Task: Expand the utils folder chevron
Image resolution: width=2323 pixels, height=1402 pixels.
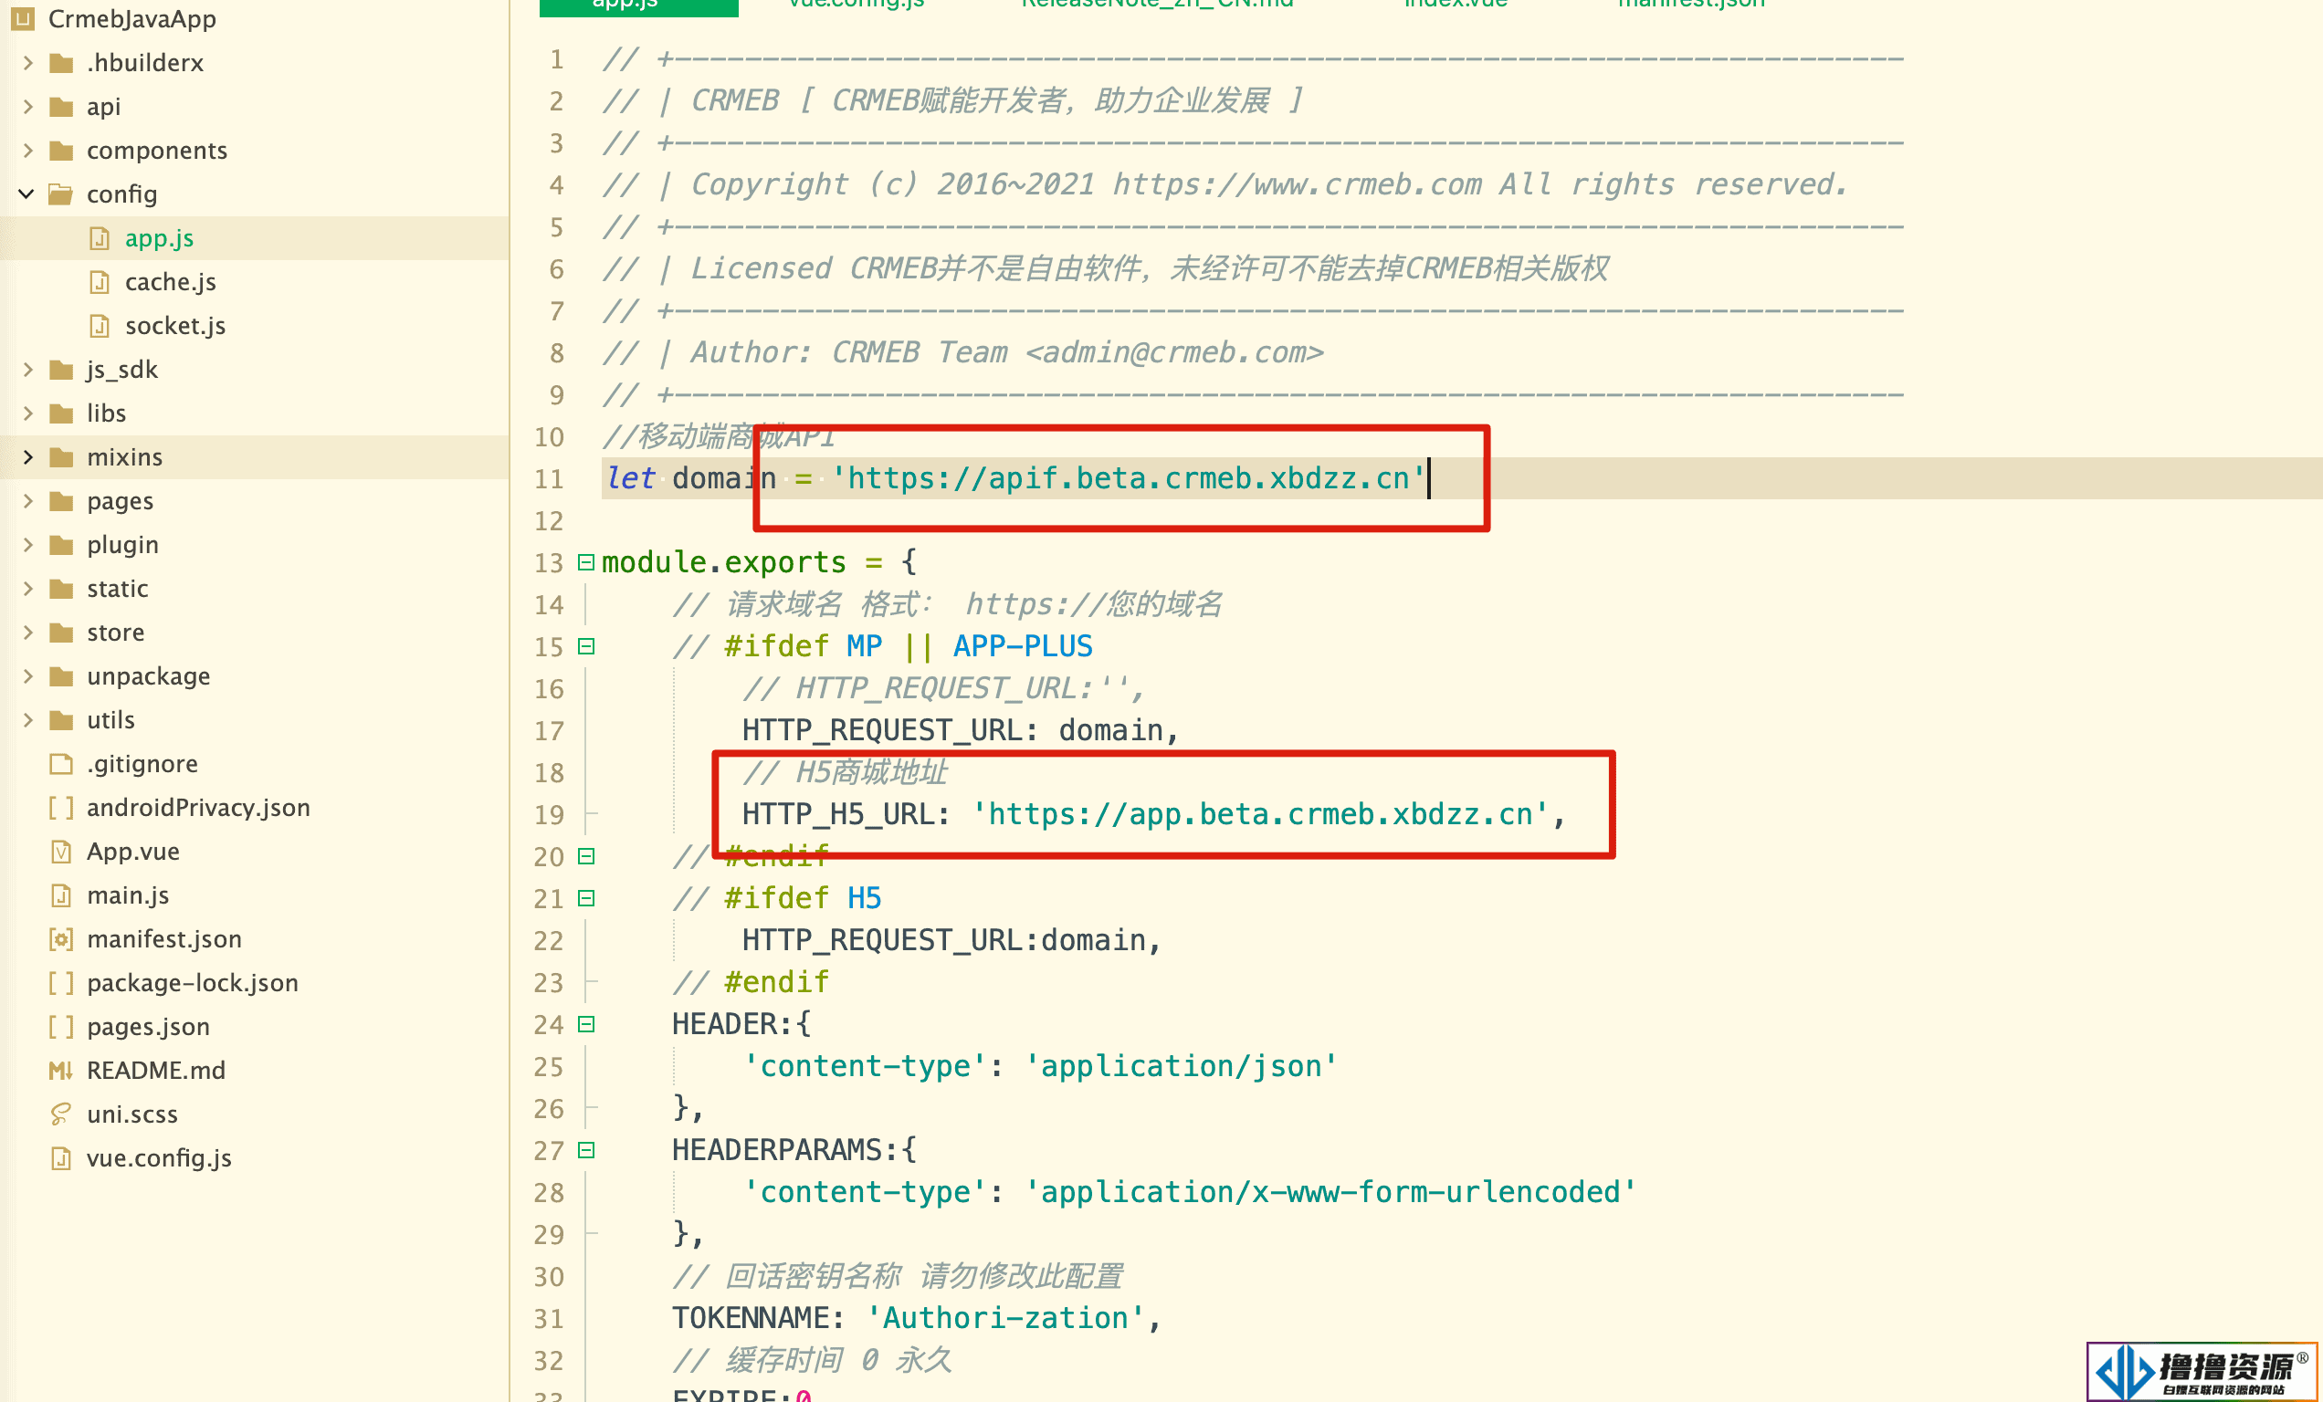Action: tap(27, 720)
